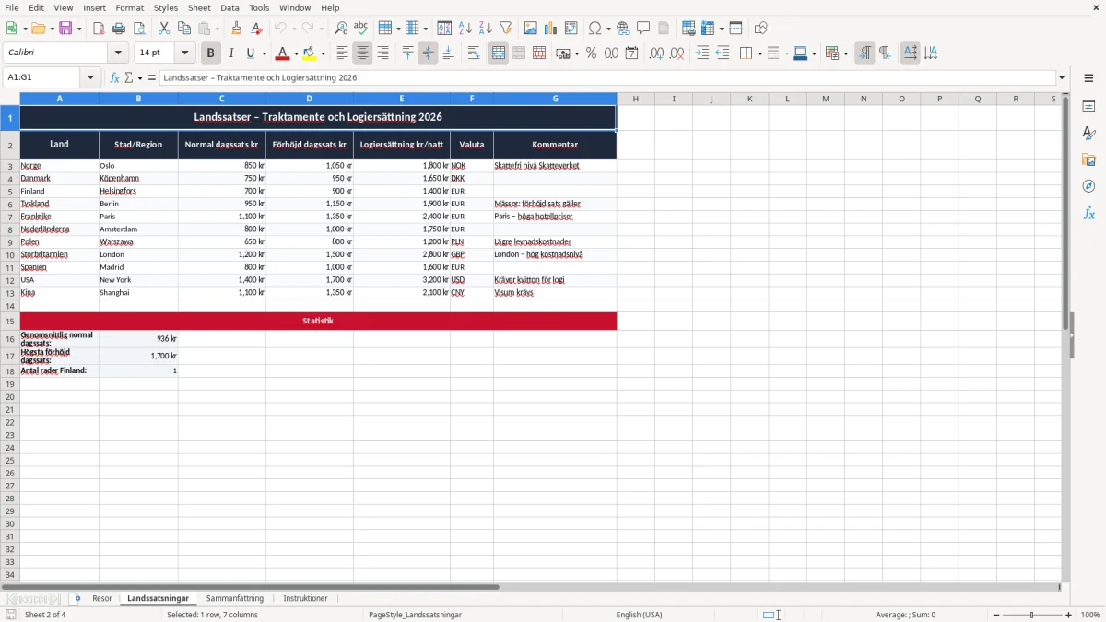
Task: Toggle merge and center cells
Action: (499, 53)
